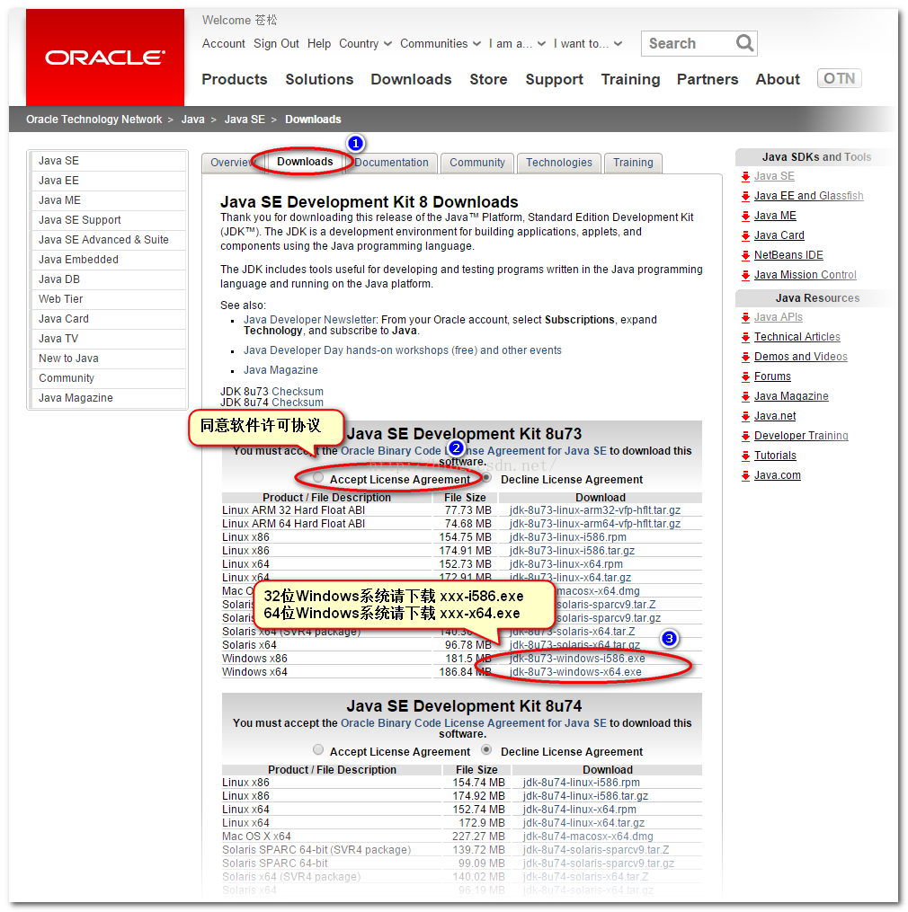Open the Support menu

tap(554, 79)
